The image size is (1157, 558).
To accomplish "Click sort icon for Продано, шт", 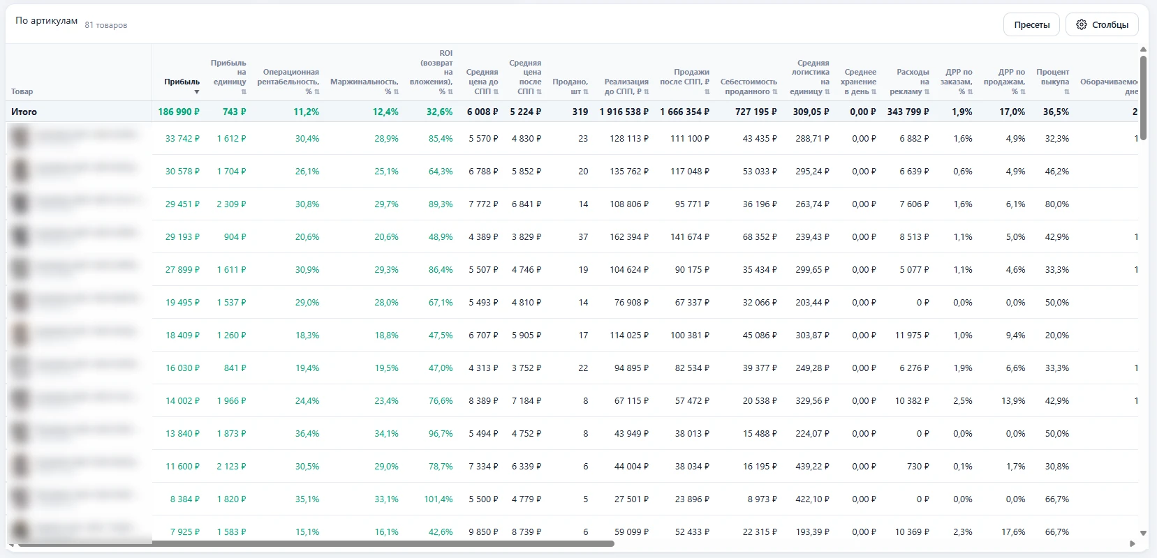I will click(x=586, y=92).
